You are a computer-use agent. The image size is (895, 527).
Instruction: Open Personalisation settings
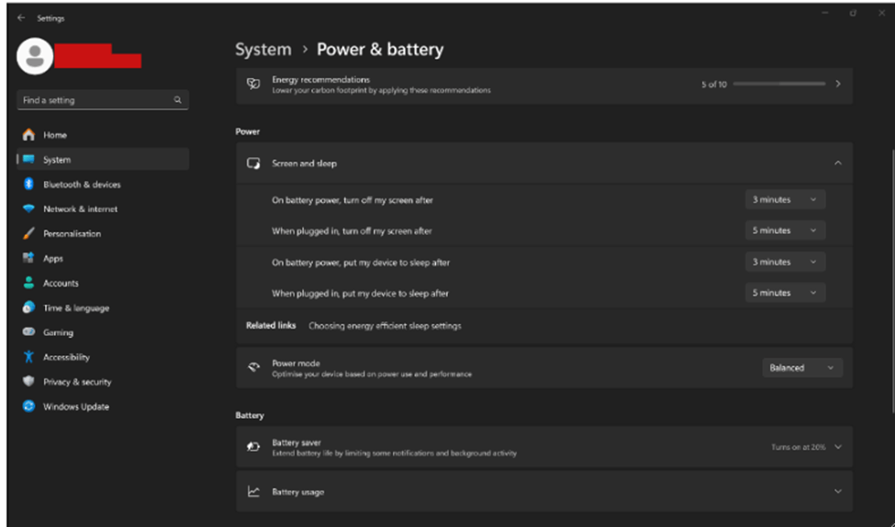tap(103, 233)
